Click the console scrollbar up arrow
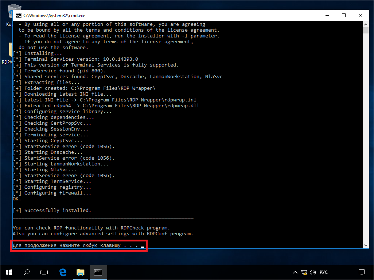This screenshot has width=374, height=280. (366, 24)
